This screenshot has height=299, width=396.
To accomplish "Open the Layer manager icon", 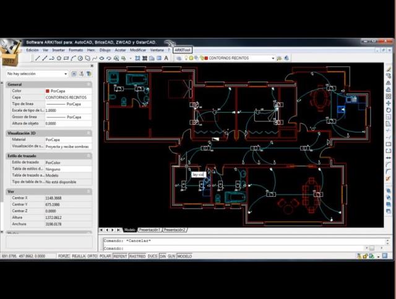I will (x=179, y=58).
